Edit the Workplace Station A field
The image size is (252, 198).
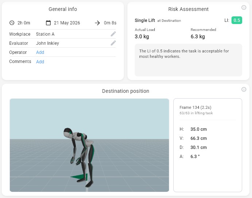(113, 34)
